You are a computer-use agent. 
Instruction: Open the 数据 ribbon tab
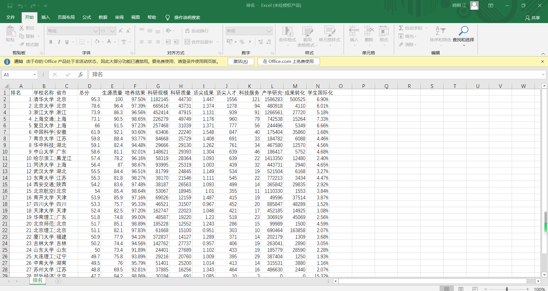[x=103, y=17]
